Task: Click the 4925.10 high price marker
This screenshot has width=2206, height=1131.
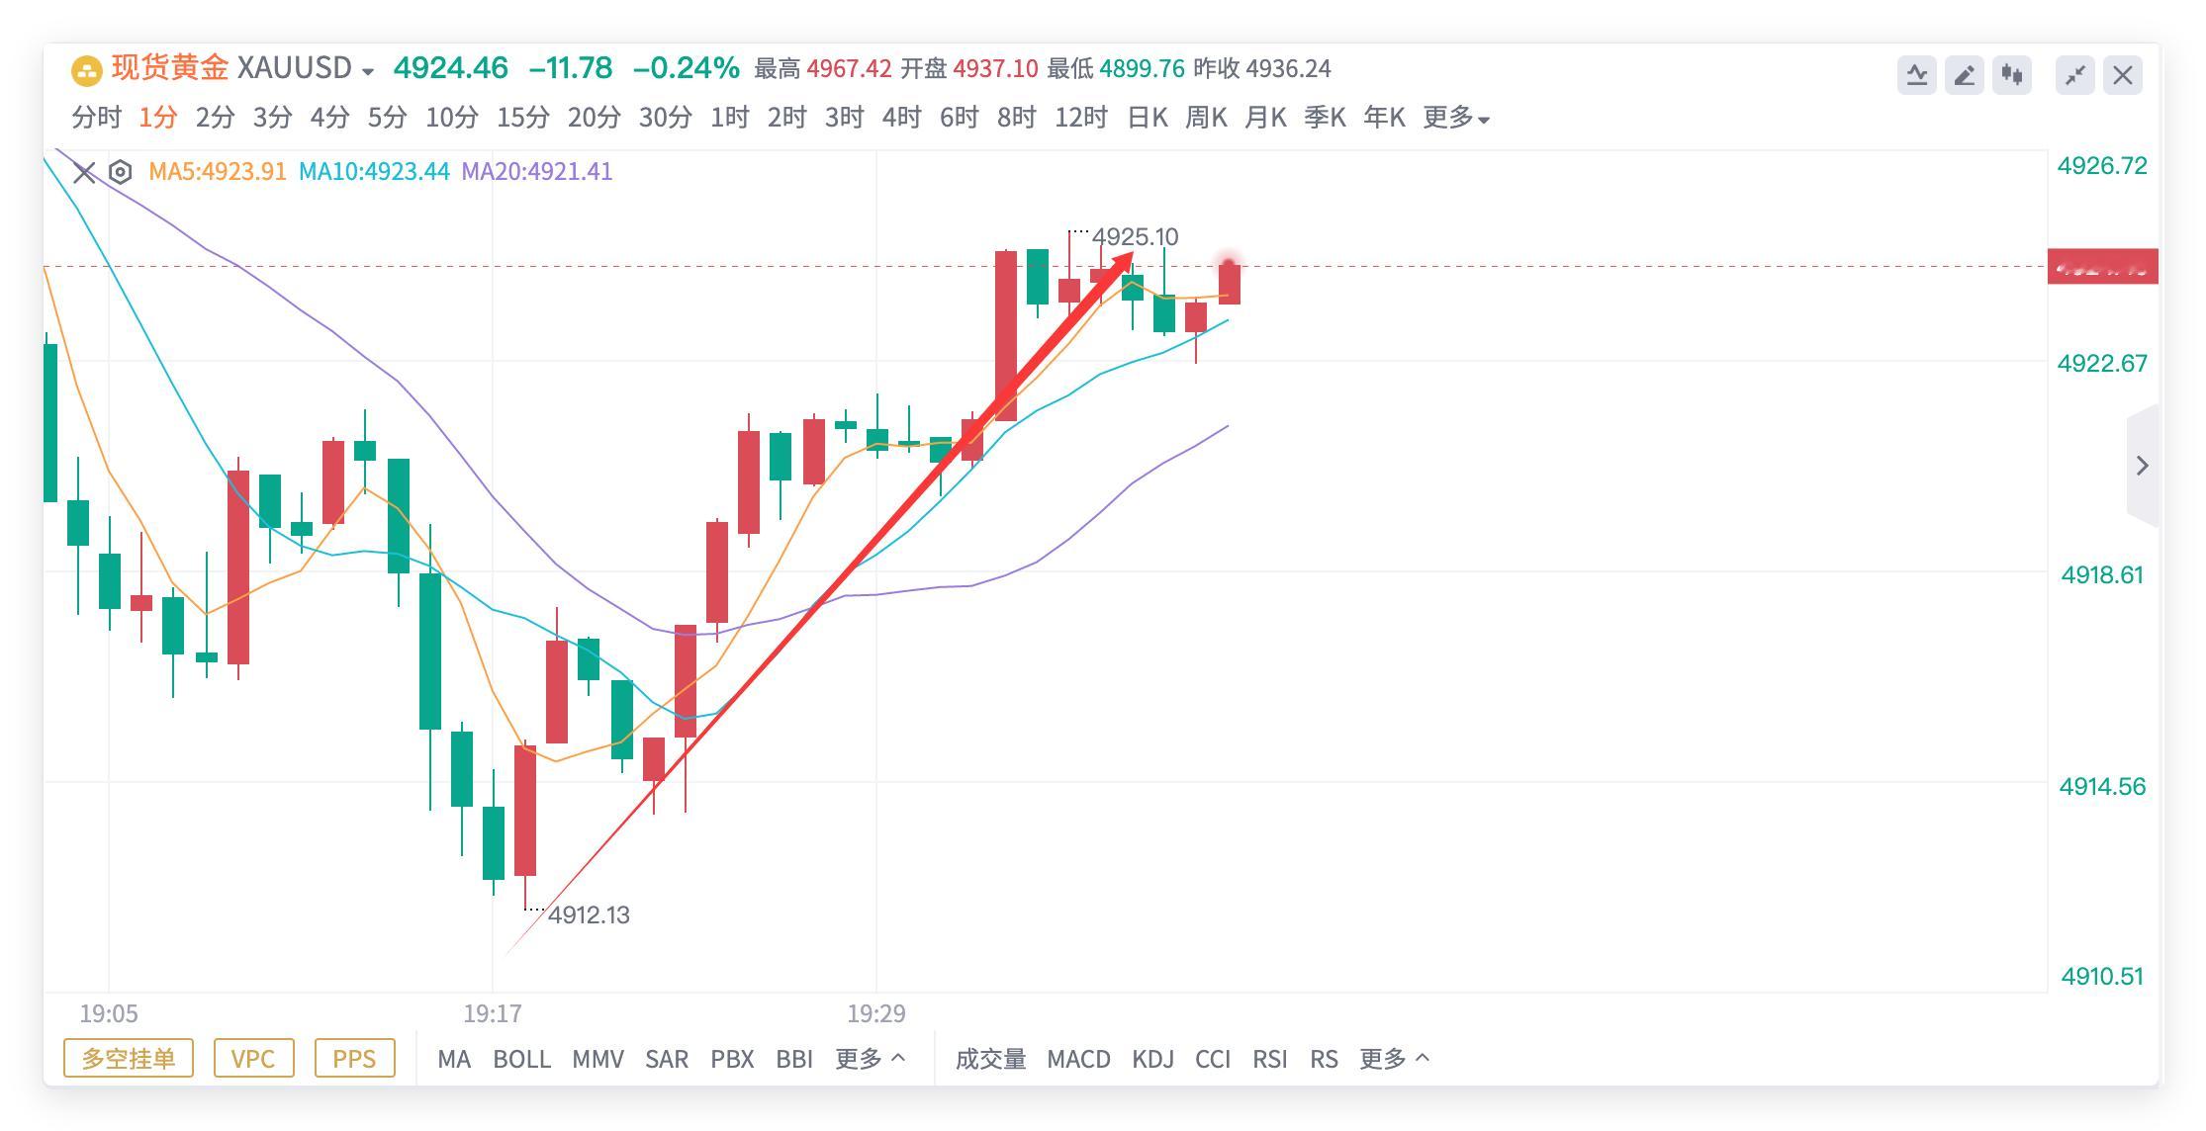Action: (x=1135, y=237)
